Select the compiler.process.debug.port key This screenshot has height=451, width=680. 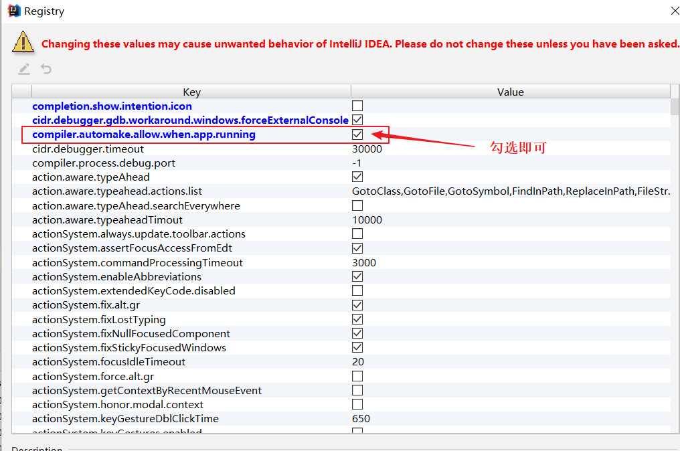[x=104, y=163]
